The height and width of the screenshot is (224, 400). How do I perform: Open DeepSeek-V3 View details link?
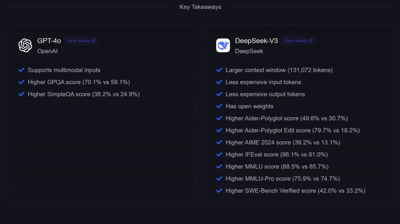point(298,41)
